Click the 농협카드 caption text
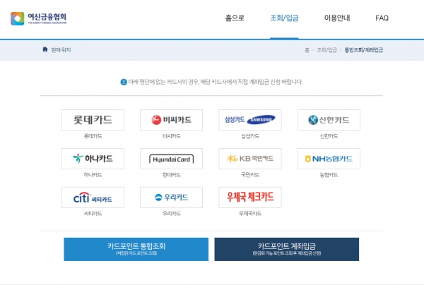 (329, 175)
